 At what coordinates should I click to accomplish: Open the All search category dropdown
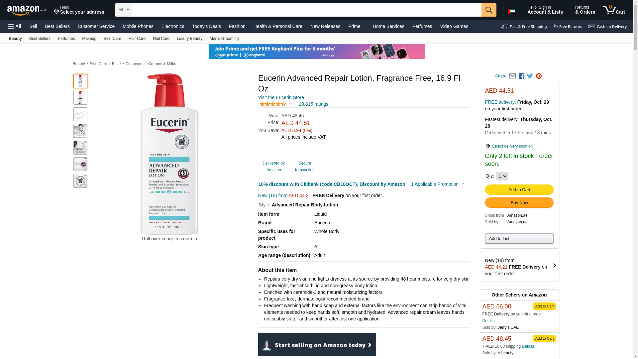coord(124,10)
